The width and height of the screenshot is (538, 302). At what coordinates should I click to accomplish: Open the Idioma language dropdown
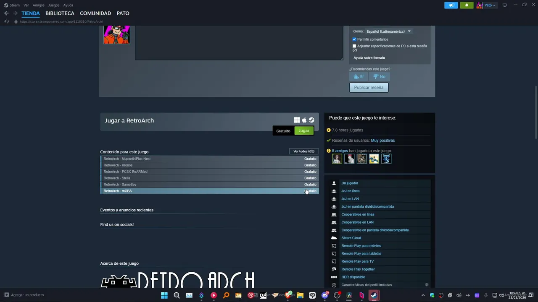point(388,31)
